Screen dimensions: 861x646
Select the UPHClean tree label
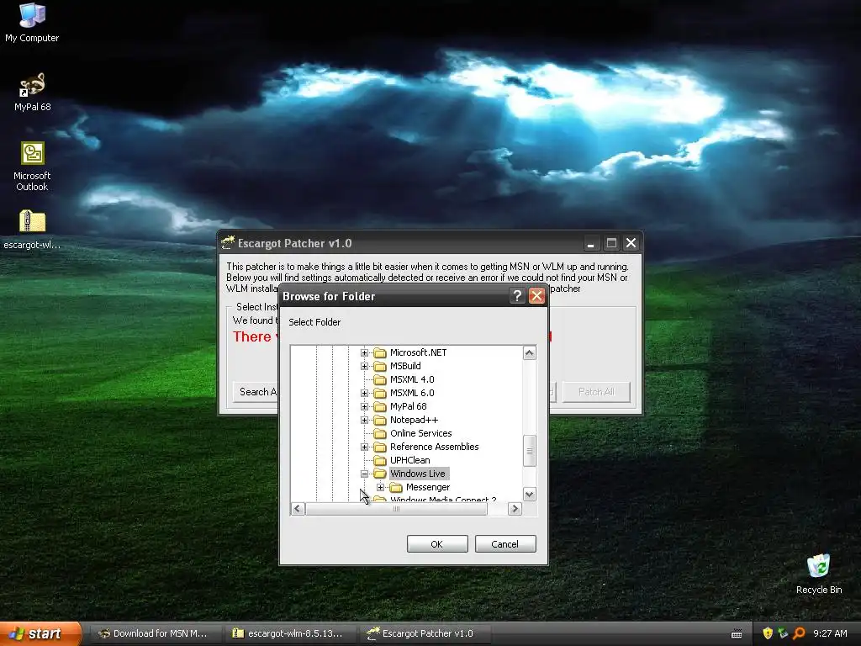(x=410, y=460)
